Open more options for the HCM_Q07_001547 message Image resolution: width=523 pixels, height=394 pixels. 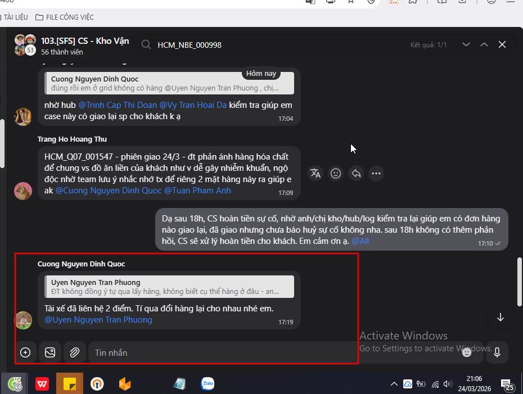(x=376, y=173)
